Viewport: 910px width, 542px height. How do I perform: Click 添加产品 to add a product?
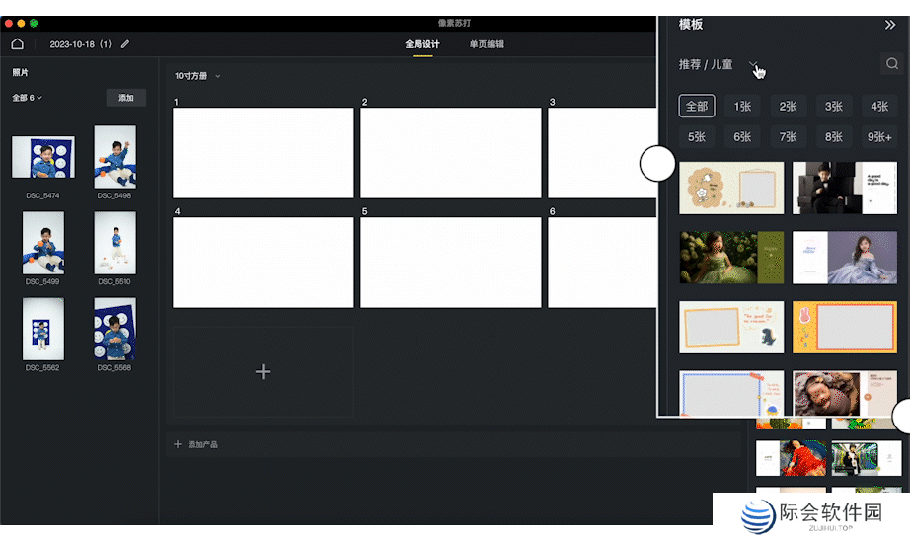coord(202,445)
